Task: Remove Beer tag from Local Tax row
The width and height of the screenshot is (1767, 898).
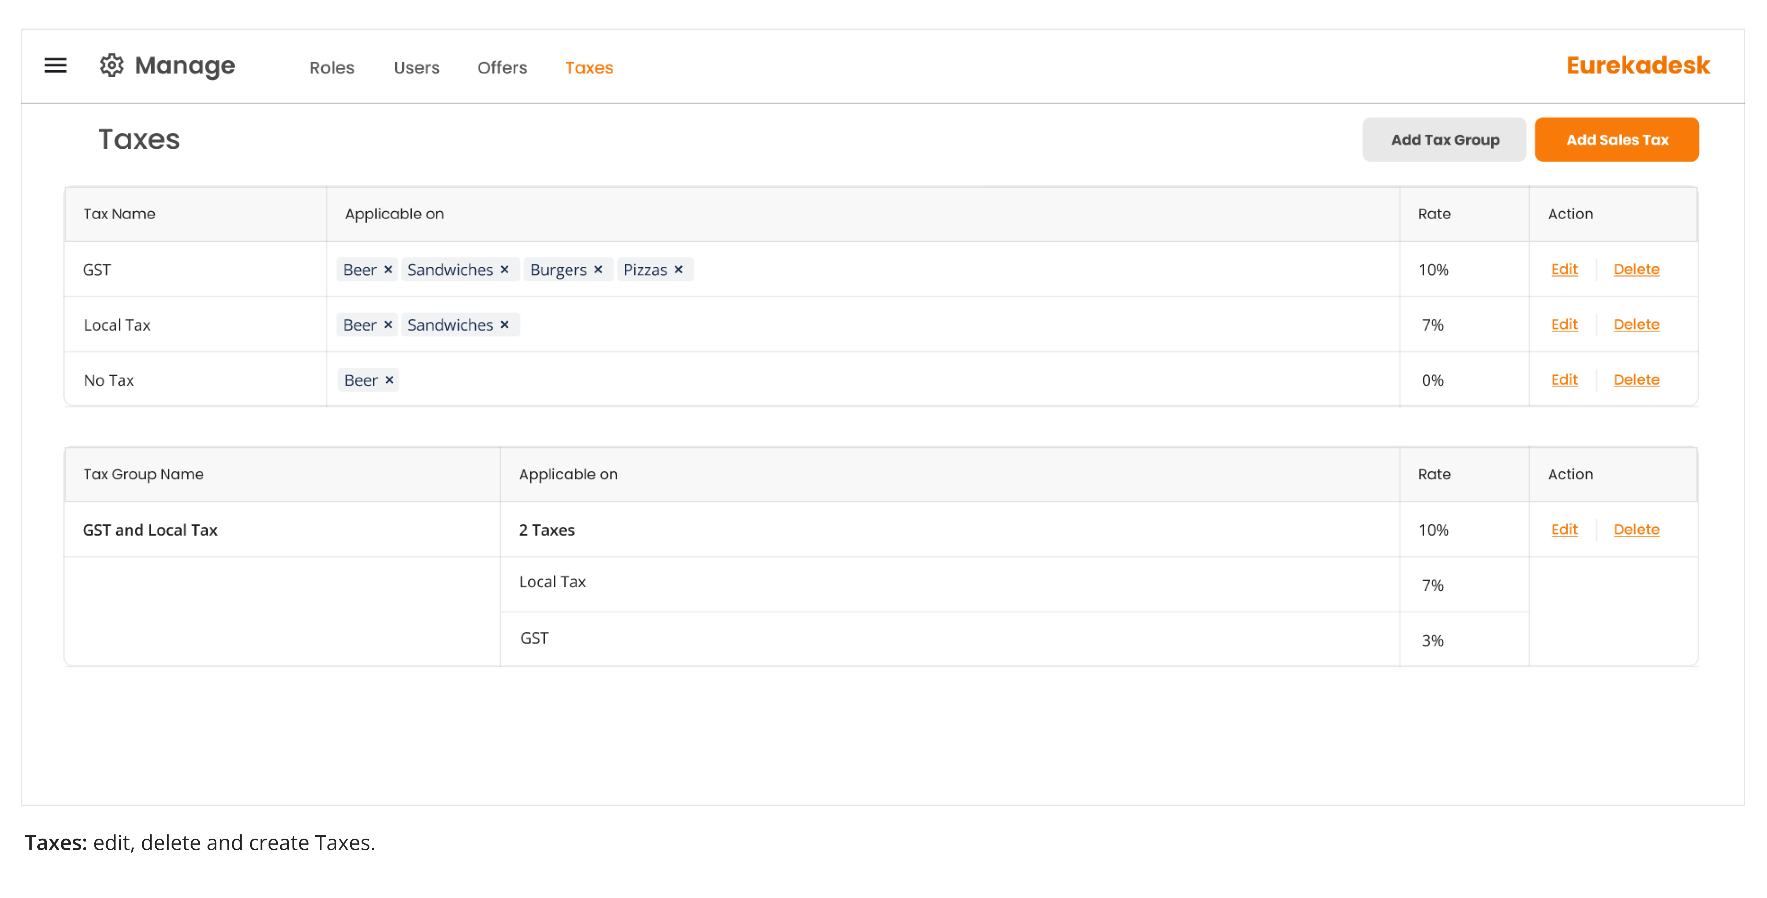Action: tap(388, 324)
